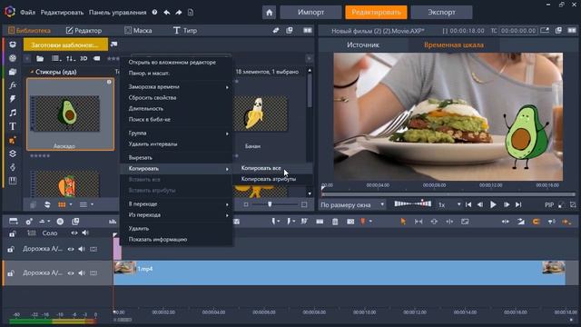Toggle the Соло master speaker icon
The image size is (581, 327).
click(x=85, y=233)
